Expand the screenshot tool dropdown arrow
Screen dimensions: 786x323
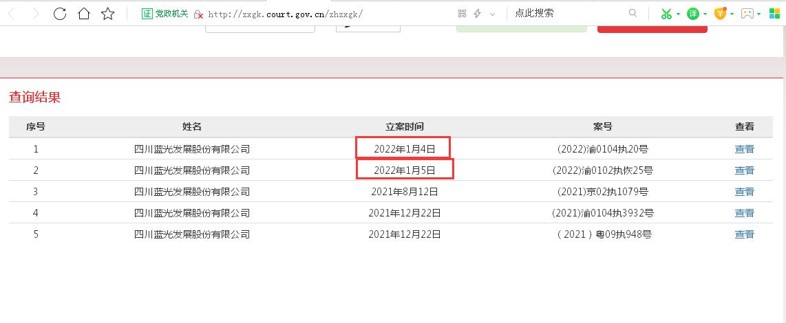point(678,14)
